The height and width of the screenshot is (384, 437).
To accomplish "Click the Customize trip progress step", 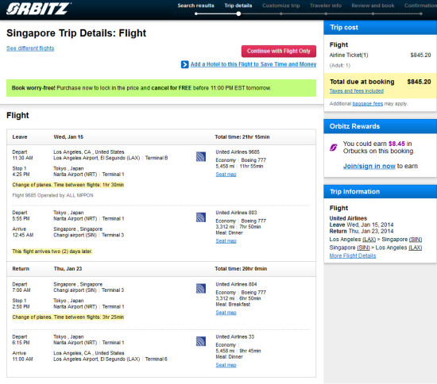I will click(281, 6).
